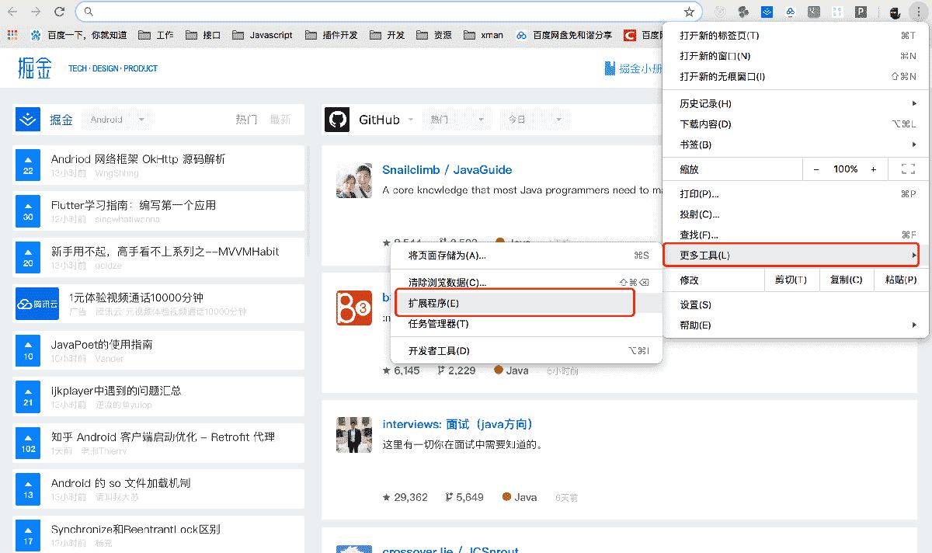The image size is (932, 553).
Task: Choose 历史记录(H) in Chrome menu
Action: pyautogui.click(x=705, y=103)
